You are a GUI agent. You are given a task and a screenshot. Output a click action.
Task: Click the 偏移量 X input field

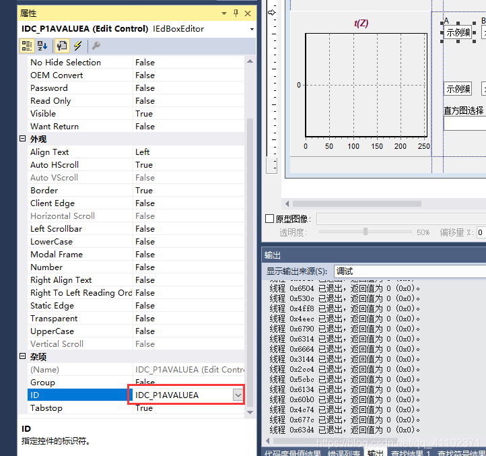(x=481, y=232)
